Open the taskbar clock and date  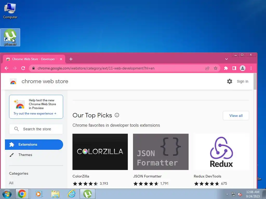[x=253, y=194]
